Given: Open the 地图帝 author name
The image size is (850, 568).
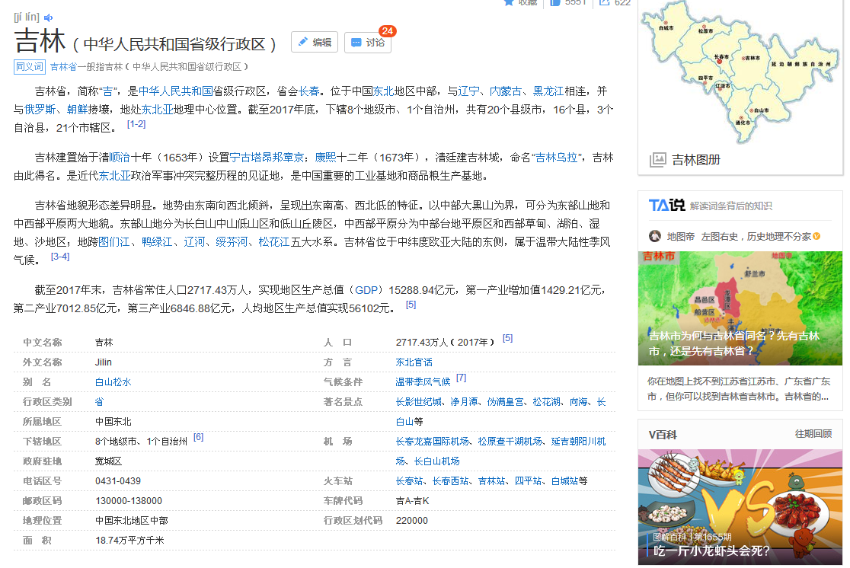Looking at the screenshot, I should (x=680, y=236).
